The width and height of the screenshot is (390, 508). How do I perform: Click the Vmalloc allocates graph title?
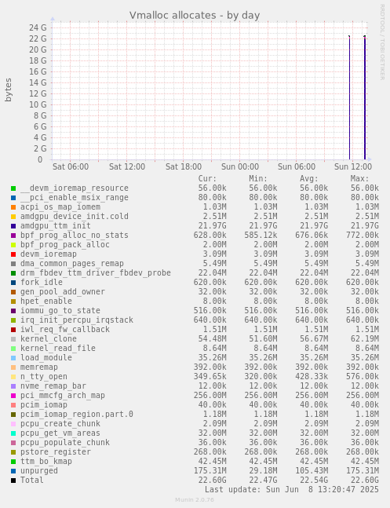(x=195, y=15)
